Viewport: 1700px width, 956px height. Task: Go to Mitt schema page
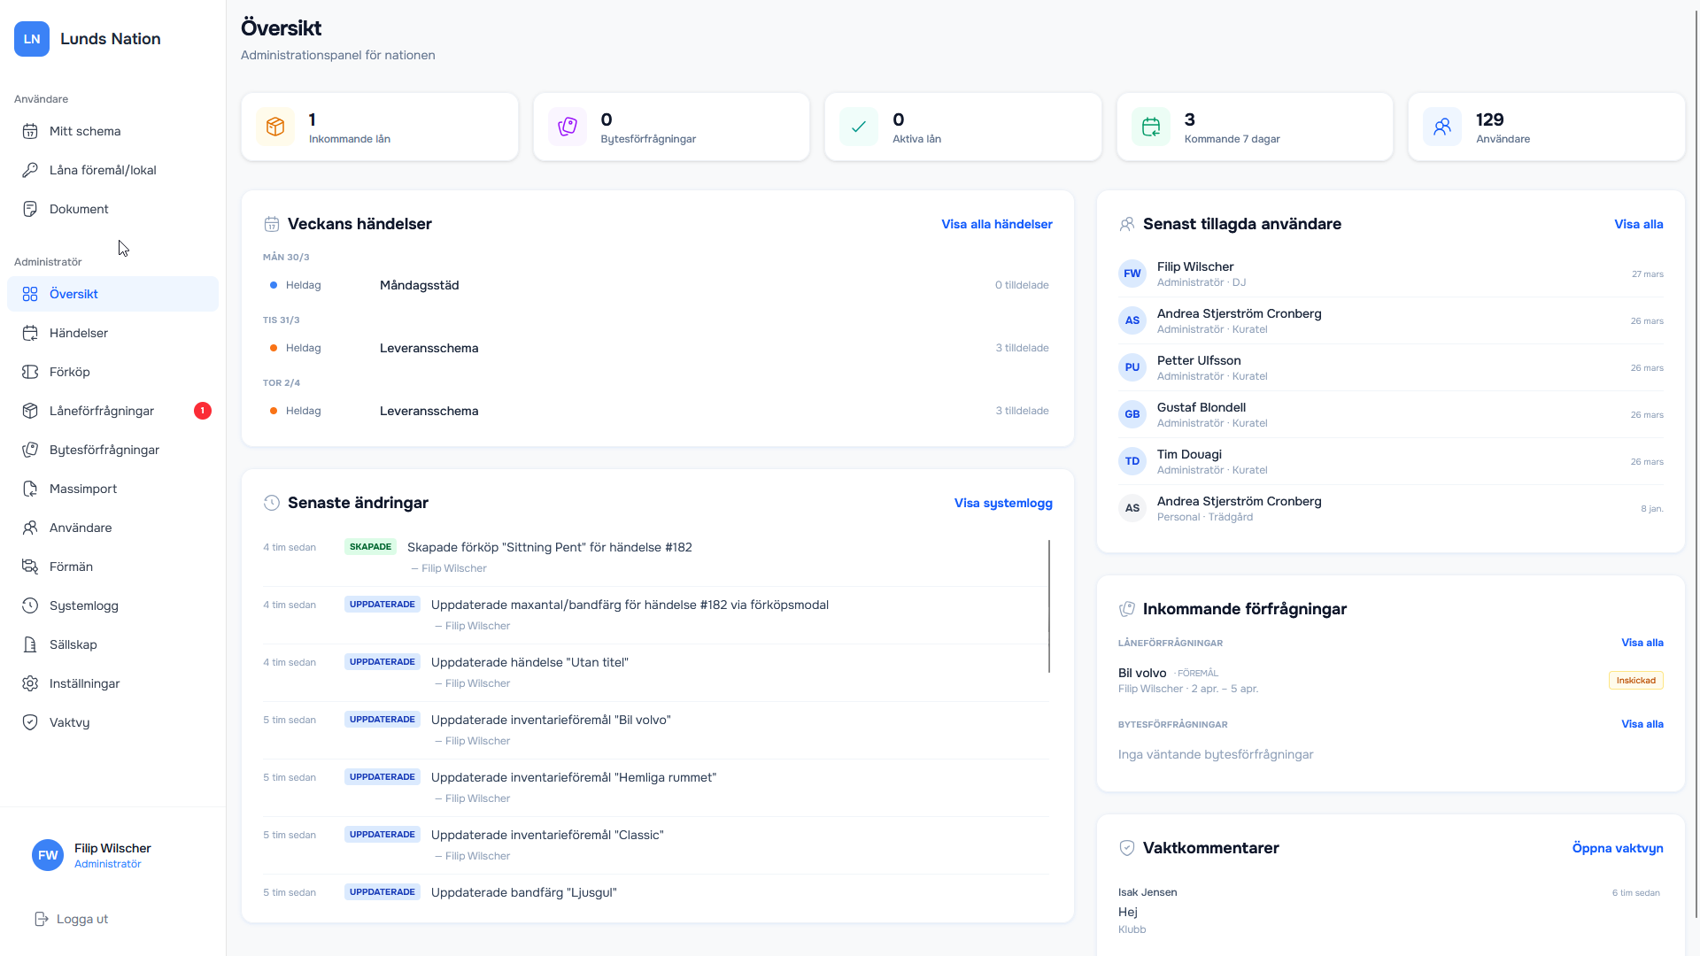(x=85, y=131)
